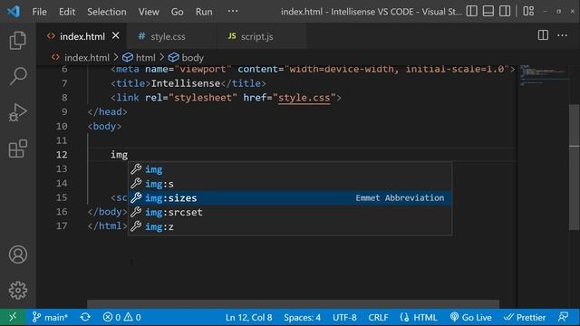Choose the img:srcset Emmet suggestion
This screenshot has height=326, width=580.
coord(290,212)
